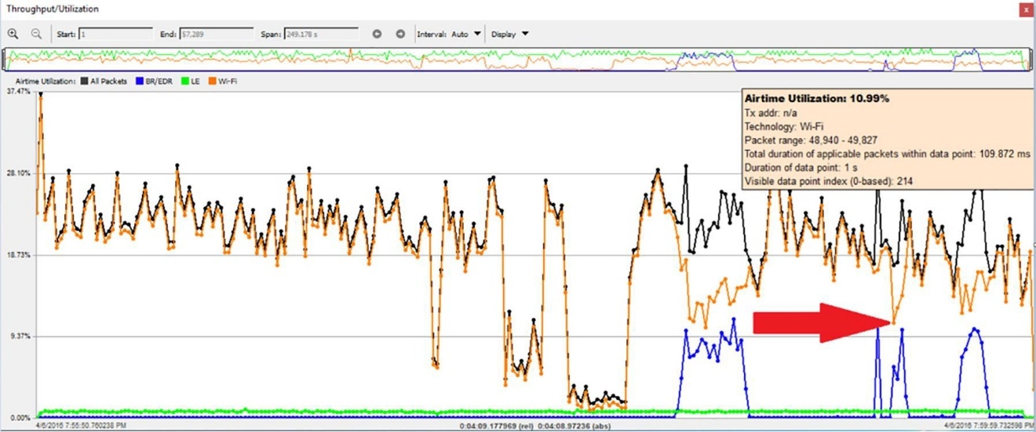The image size is (1036, 432).
Task: Click the Start value field
Action: (x=115, y=34)
